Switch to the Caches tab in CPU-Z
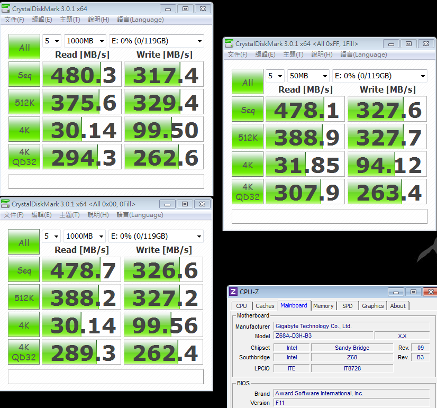 (265, 306)
